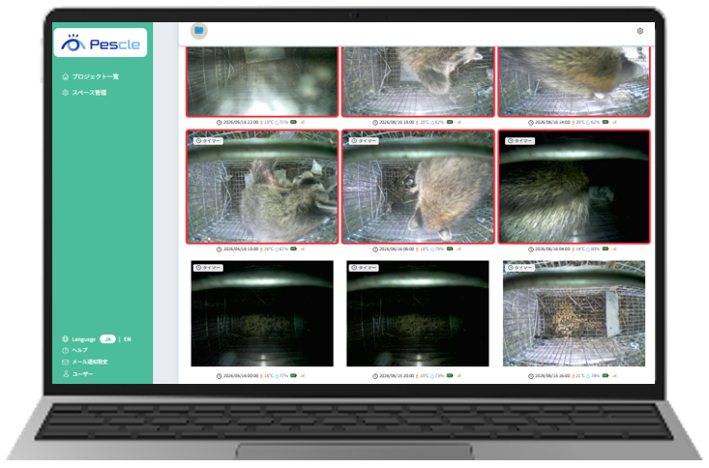Open thumbnail captured 2026/06/16 06:00
The image size is (709, 468).
tap(418, 187)
